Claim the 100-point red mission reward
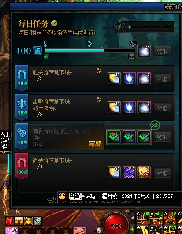This screenshot has height=234, width=182. click(x=163, y=173)
